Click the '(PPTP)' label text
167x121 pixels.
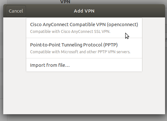coord(110,45)
